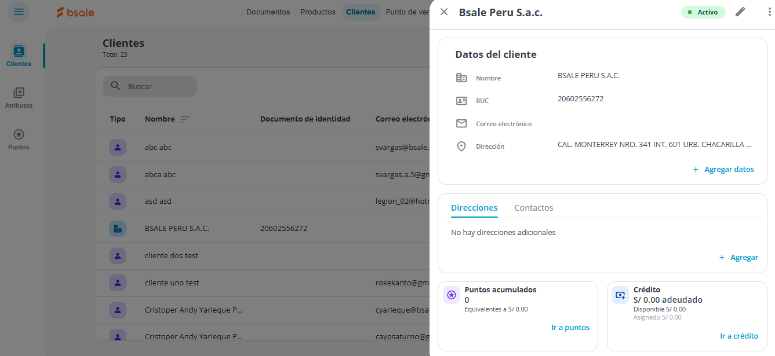Click the star icon in Puntos acumulados
Screen dimensions: 775x356
(x=452, y=295)
